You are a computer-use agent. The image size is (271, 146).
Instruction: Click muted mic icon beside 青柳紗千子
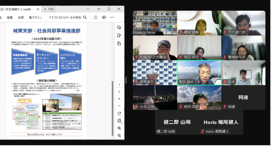[x=225, y=57]
